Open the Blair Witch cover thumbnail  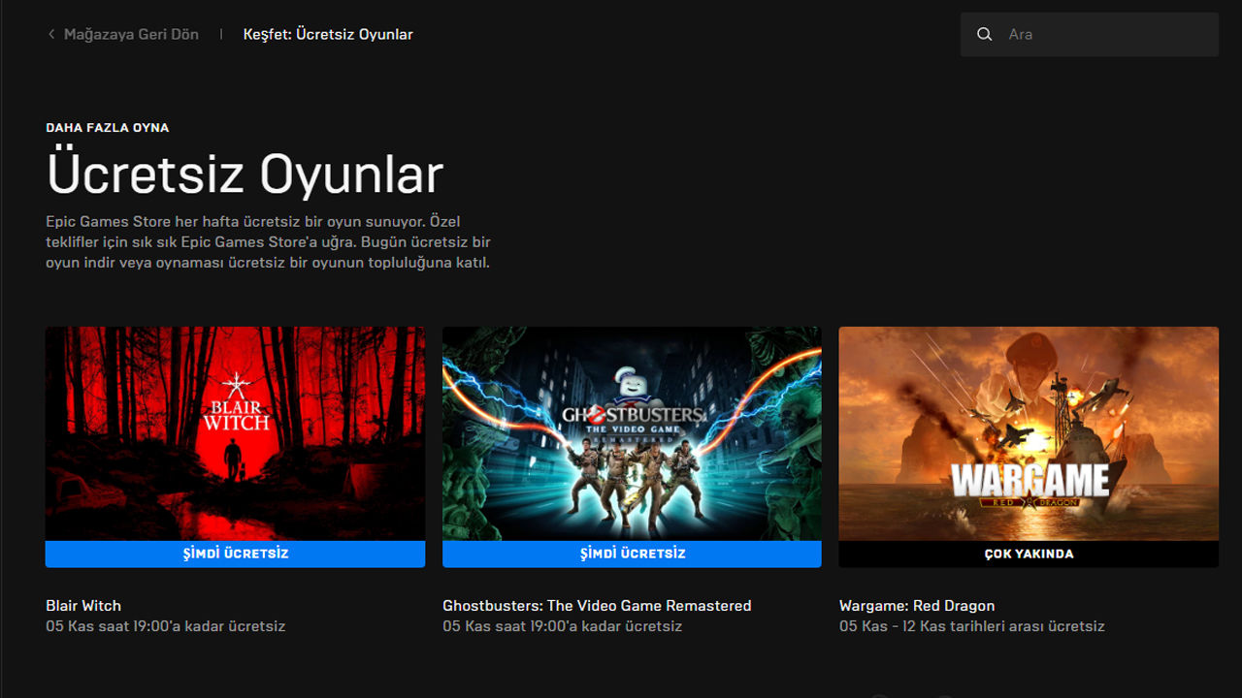235,433
